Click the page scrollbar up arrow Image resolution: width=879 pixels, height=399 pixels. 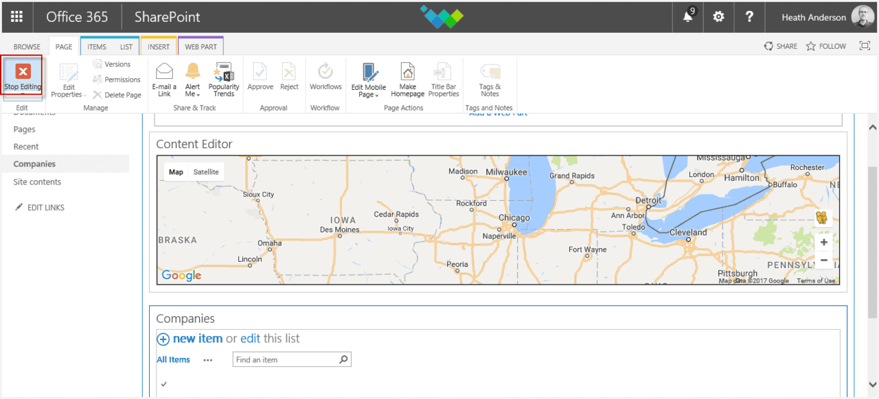click(872, 128)
